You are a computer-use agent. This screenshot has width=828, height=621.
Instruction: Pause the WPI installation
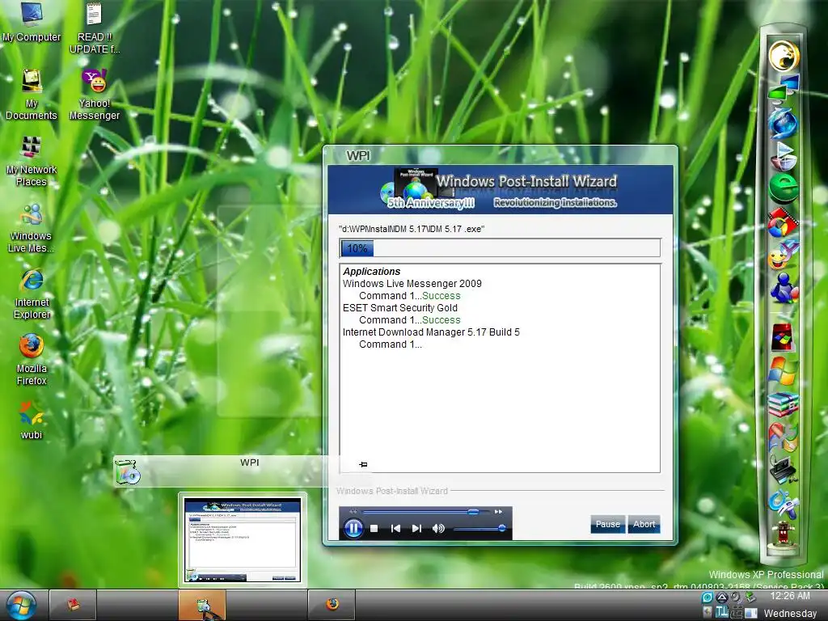pyautogui.click(x=608, y=524)
